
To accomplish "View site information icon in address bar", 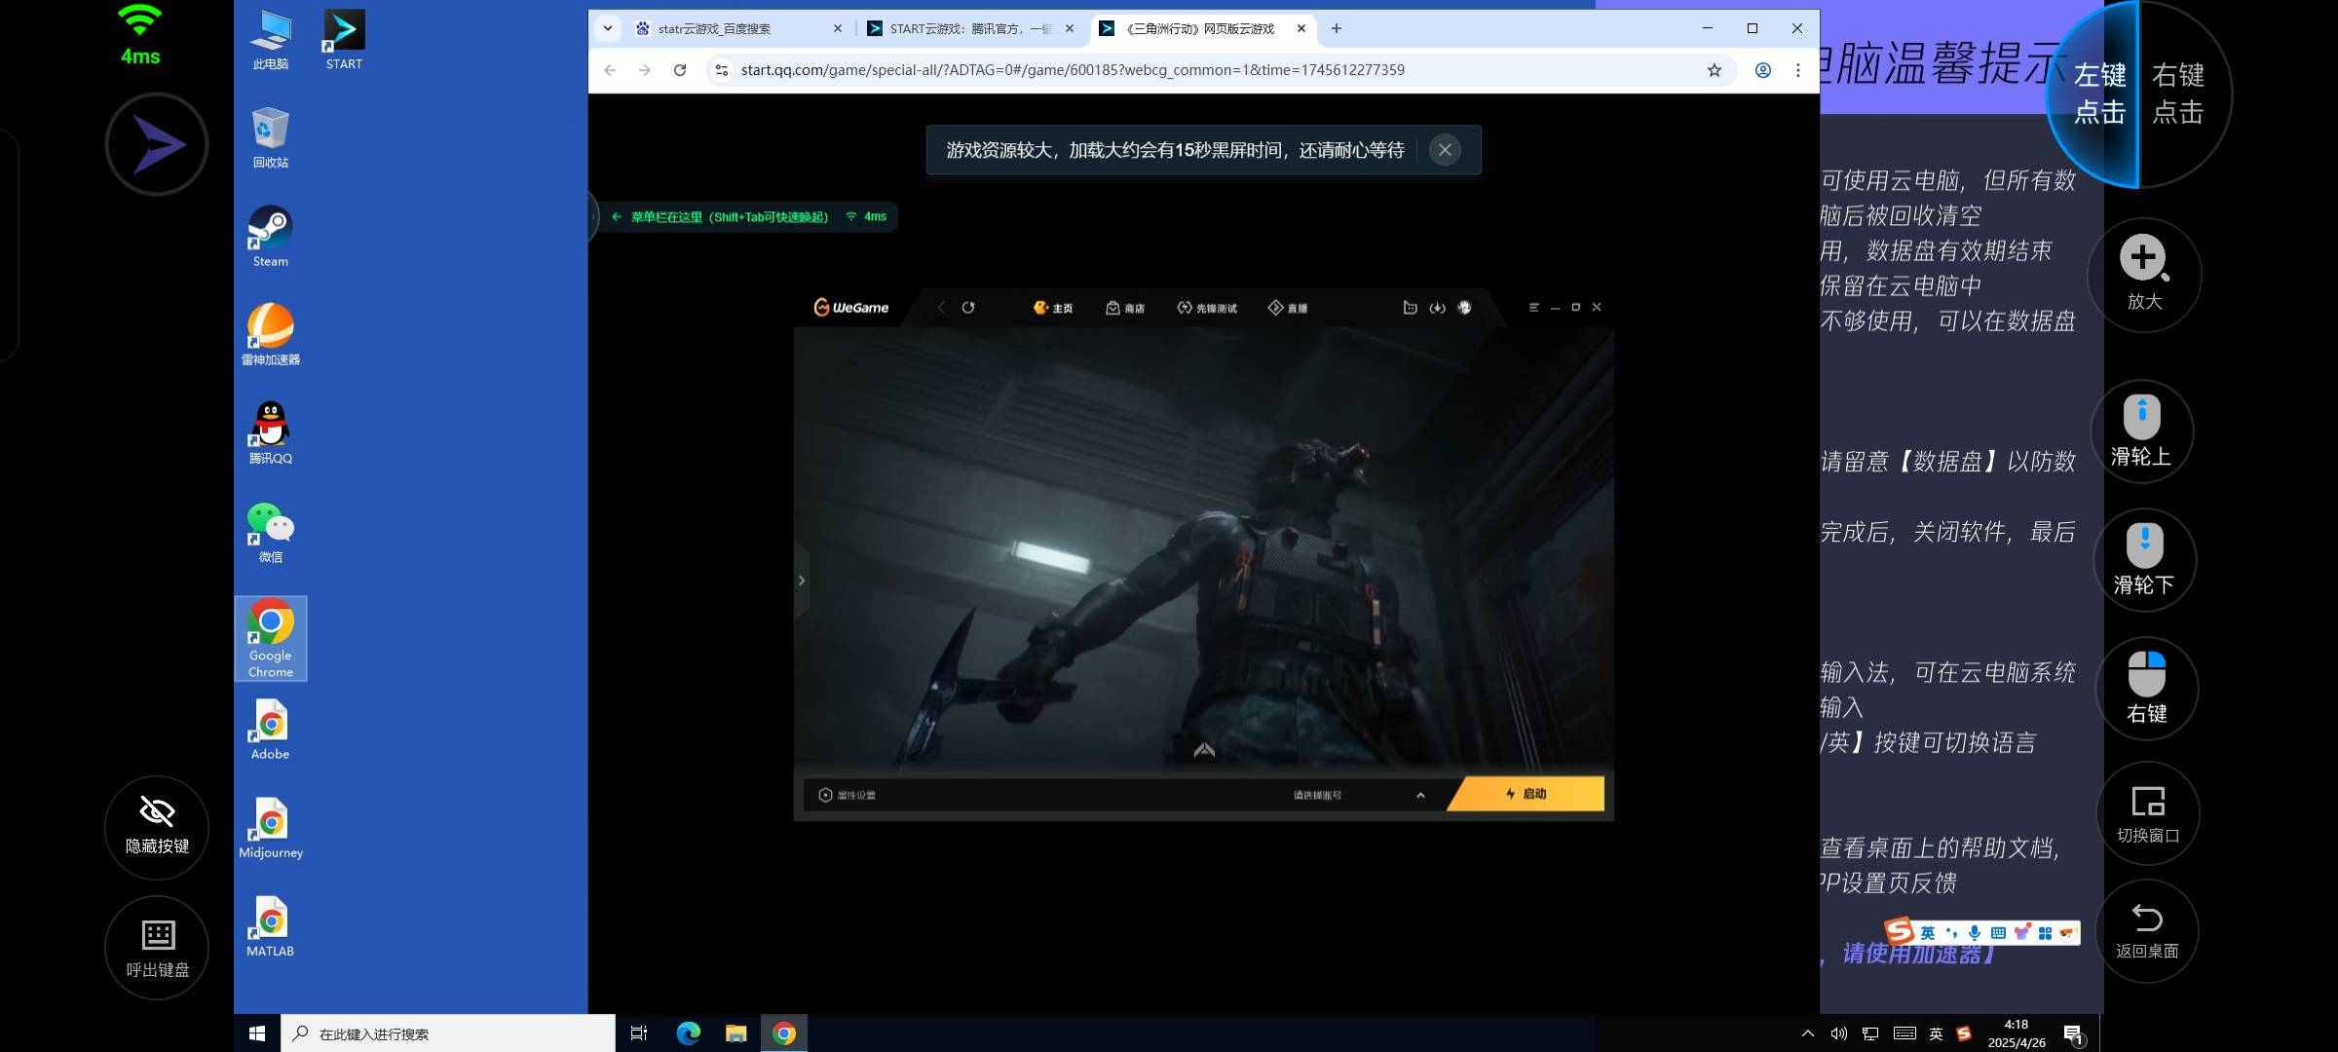I will [x=722, y=70].
